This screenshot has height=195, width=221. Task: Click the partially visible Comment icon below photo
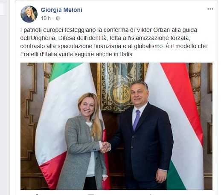(91, 194)
